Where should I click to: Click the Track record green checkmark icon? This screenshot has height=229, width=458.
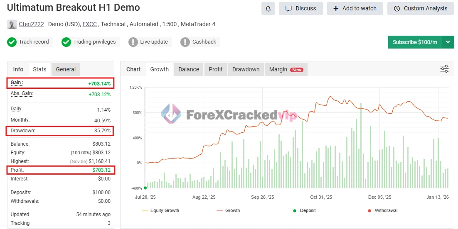[12, 42]
